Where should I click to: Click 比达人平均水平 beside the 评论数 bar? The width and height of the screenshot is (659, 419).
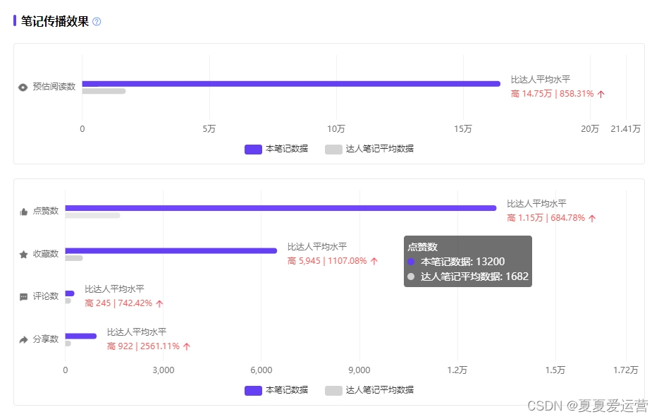(115, 289)
